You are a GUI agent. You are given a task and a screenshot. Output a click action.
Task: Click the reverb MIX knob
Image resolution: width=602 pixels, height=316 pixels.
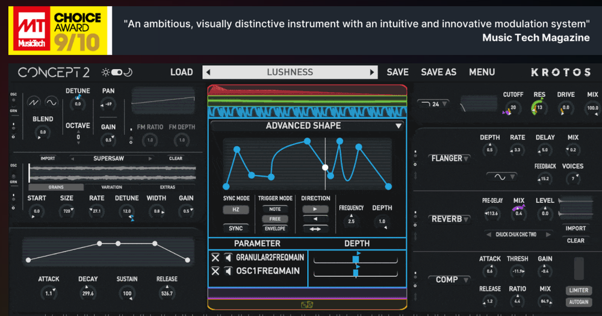(519, 213)
